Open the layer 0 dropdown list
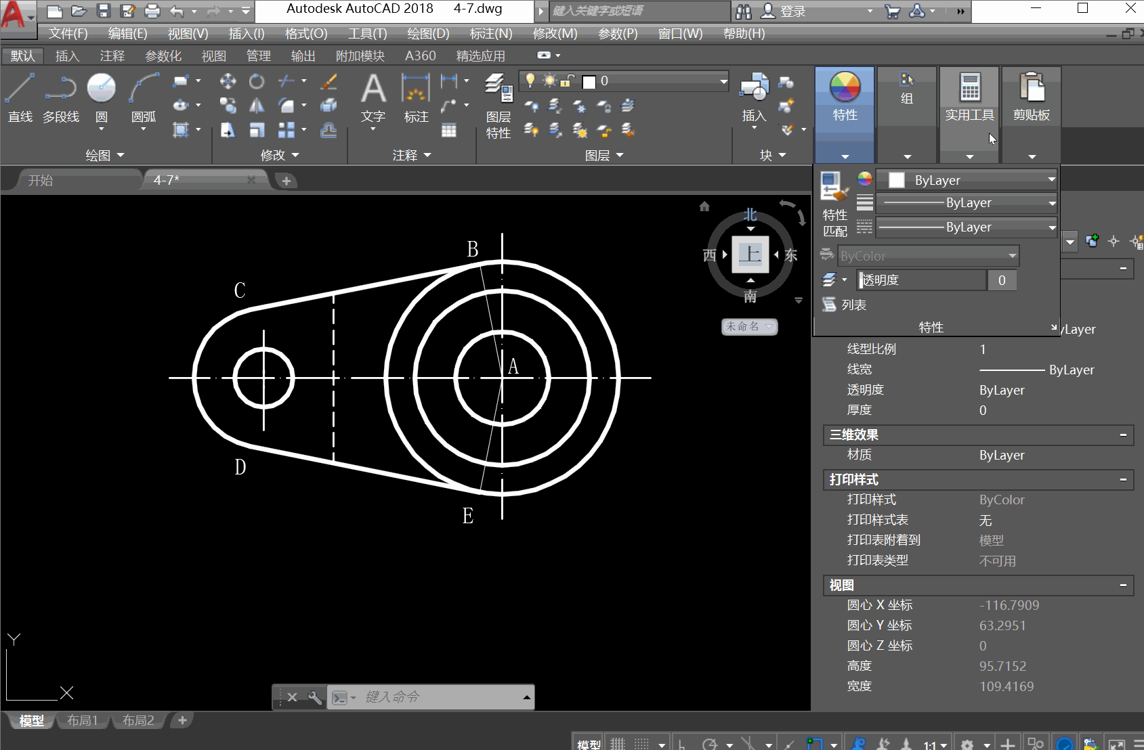This screenshot has height=750, width=1144. pos(723,82)
